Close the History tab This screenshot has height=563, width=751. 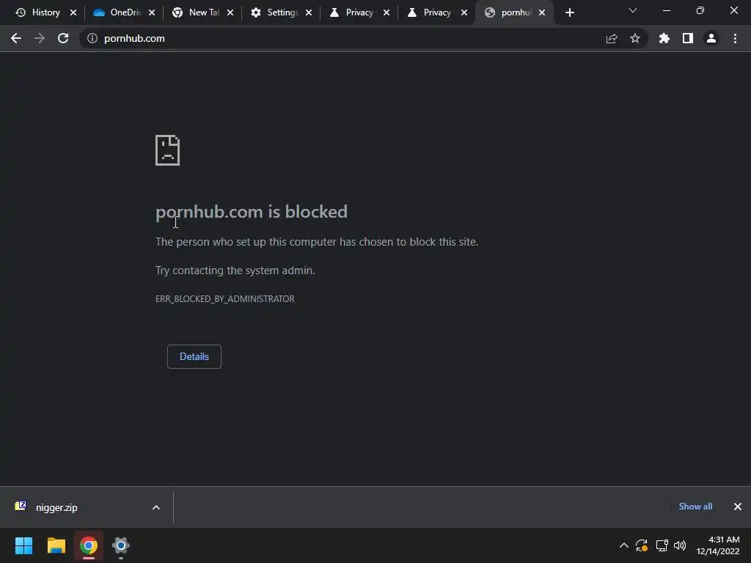pyautogui.click(x=73, y=12)
